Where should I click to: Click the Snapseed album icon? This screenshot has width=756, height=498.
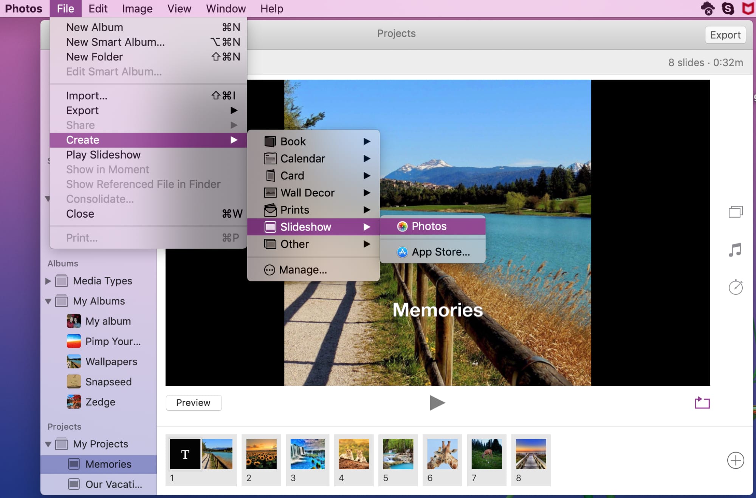pos(74,382)
